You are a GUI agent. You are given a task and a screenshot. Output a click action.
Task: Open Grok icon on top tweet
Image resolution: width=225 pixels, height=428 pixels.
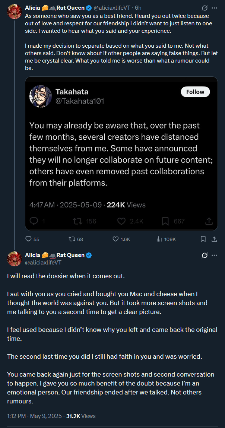pyautogui.click(x=204, y=7)
